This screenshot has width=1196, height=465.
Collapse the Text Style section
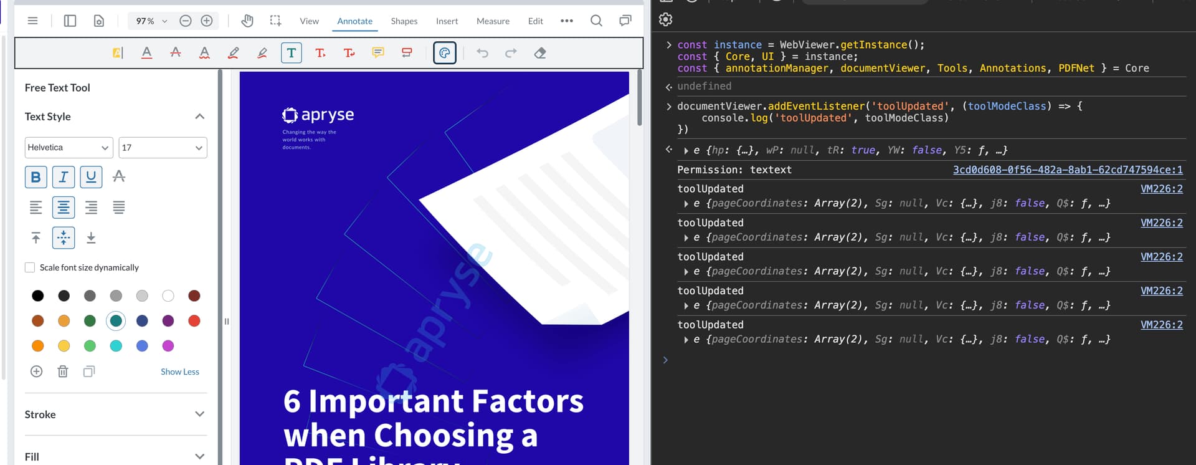tap(199, 117)
